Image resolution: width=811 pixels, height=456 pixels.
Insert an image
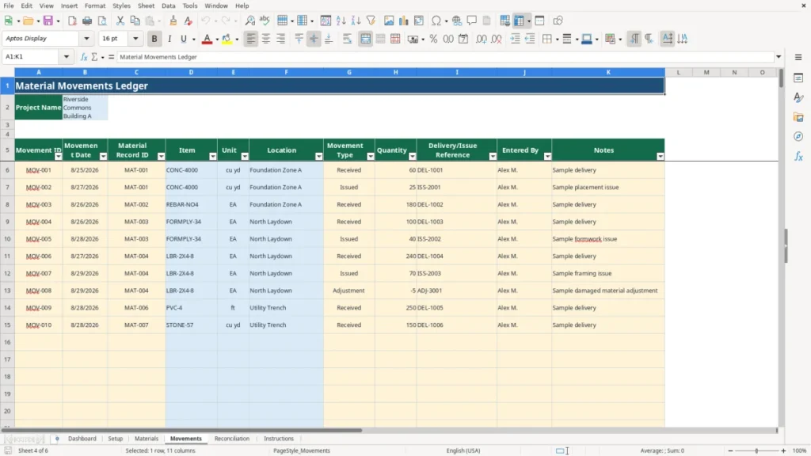389,21
